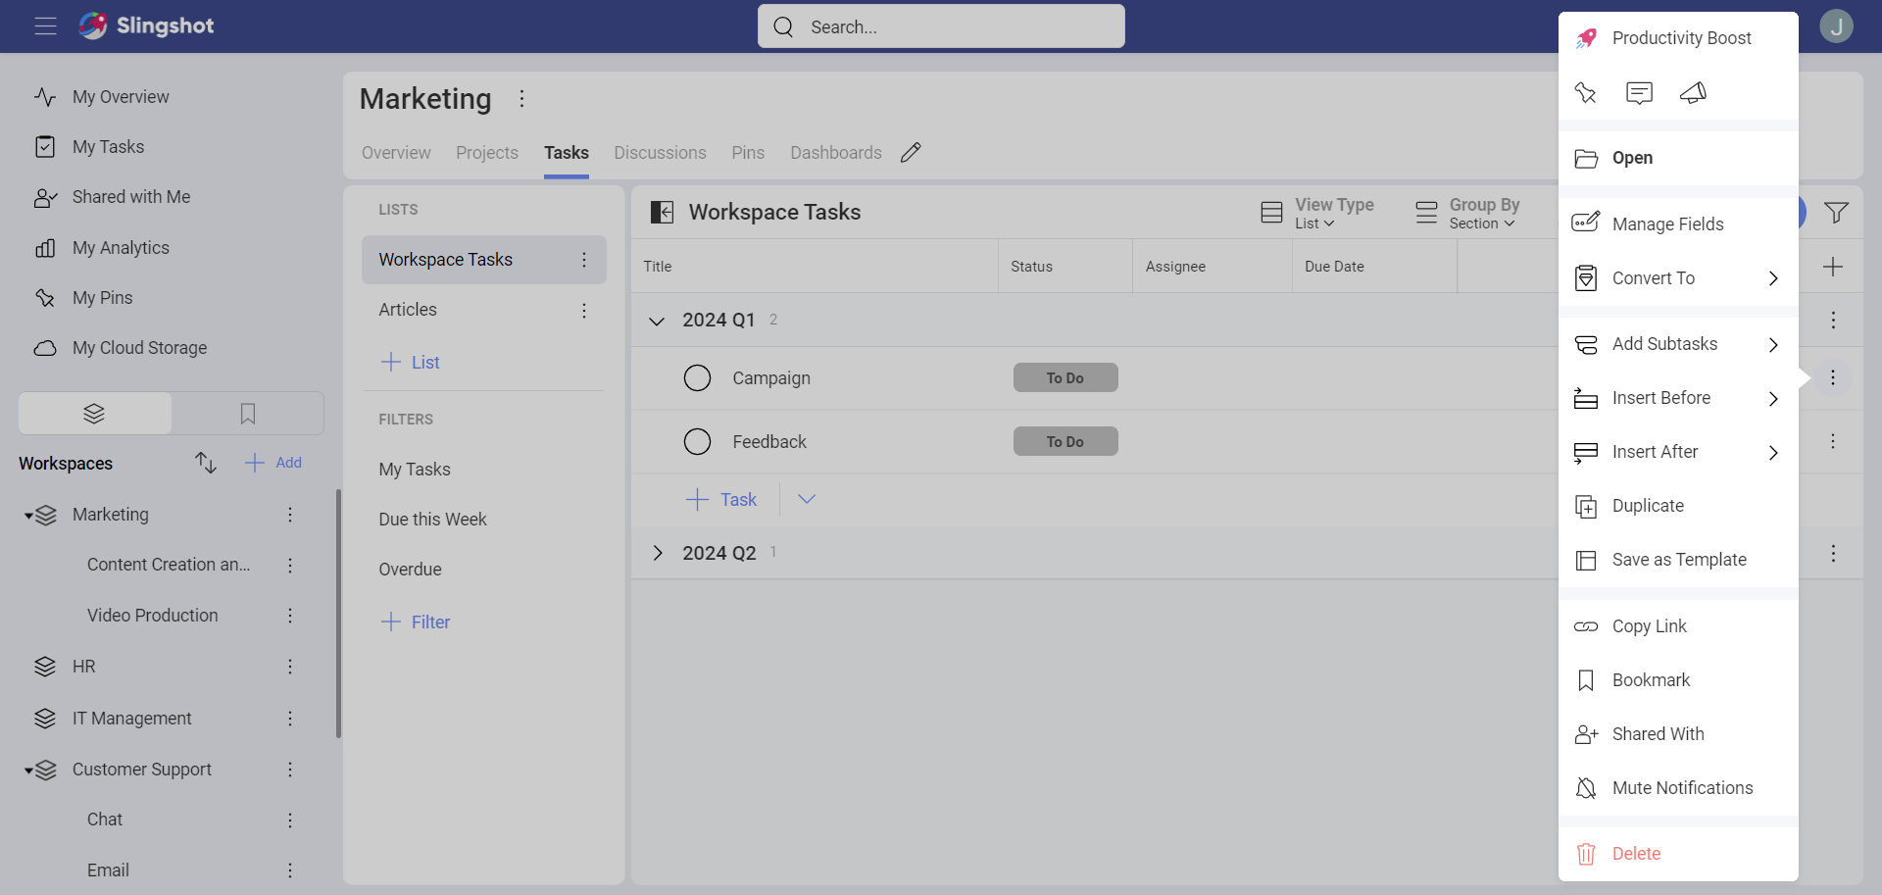Open IT Management workspace options menu
The width and height of the screenshot is (1882, 895).
(x=290, y=719)
